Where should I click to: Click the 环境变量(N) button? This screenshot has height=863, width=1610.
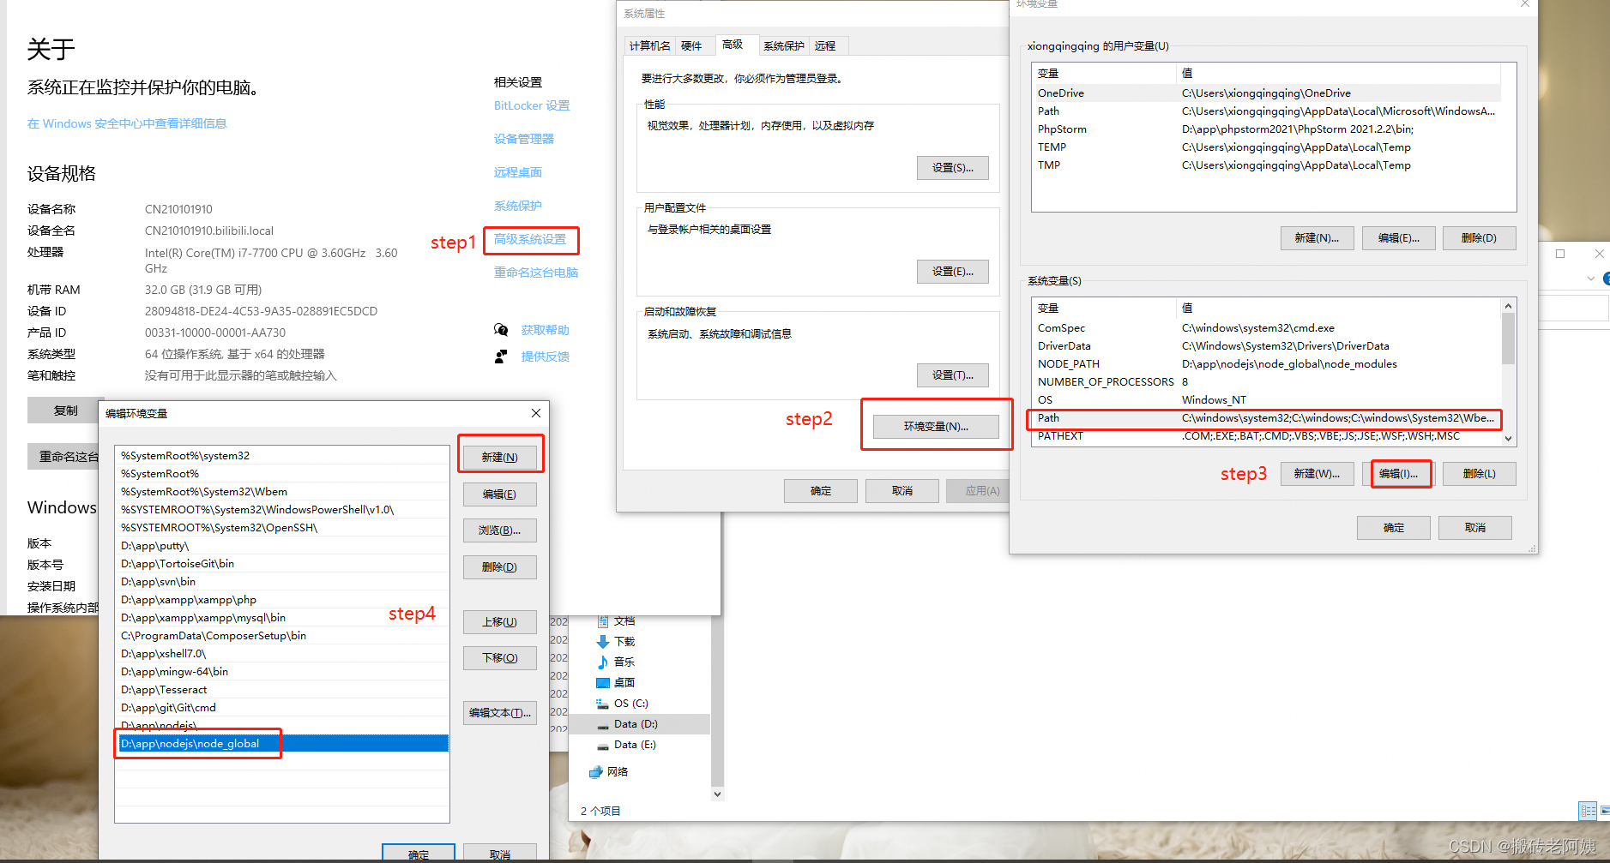[x=934, y=426]
